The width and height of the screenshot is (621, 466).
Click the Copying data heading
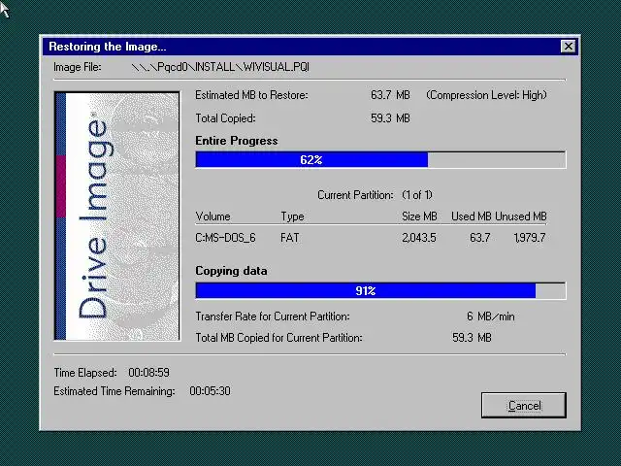point(231,271)
